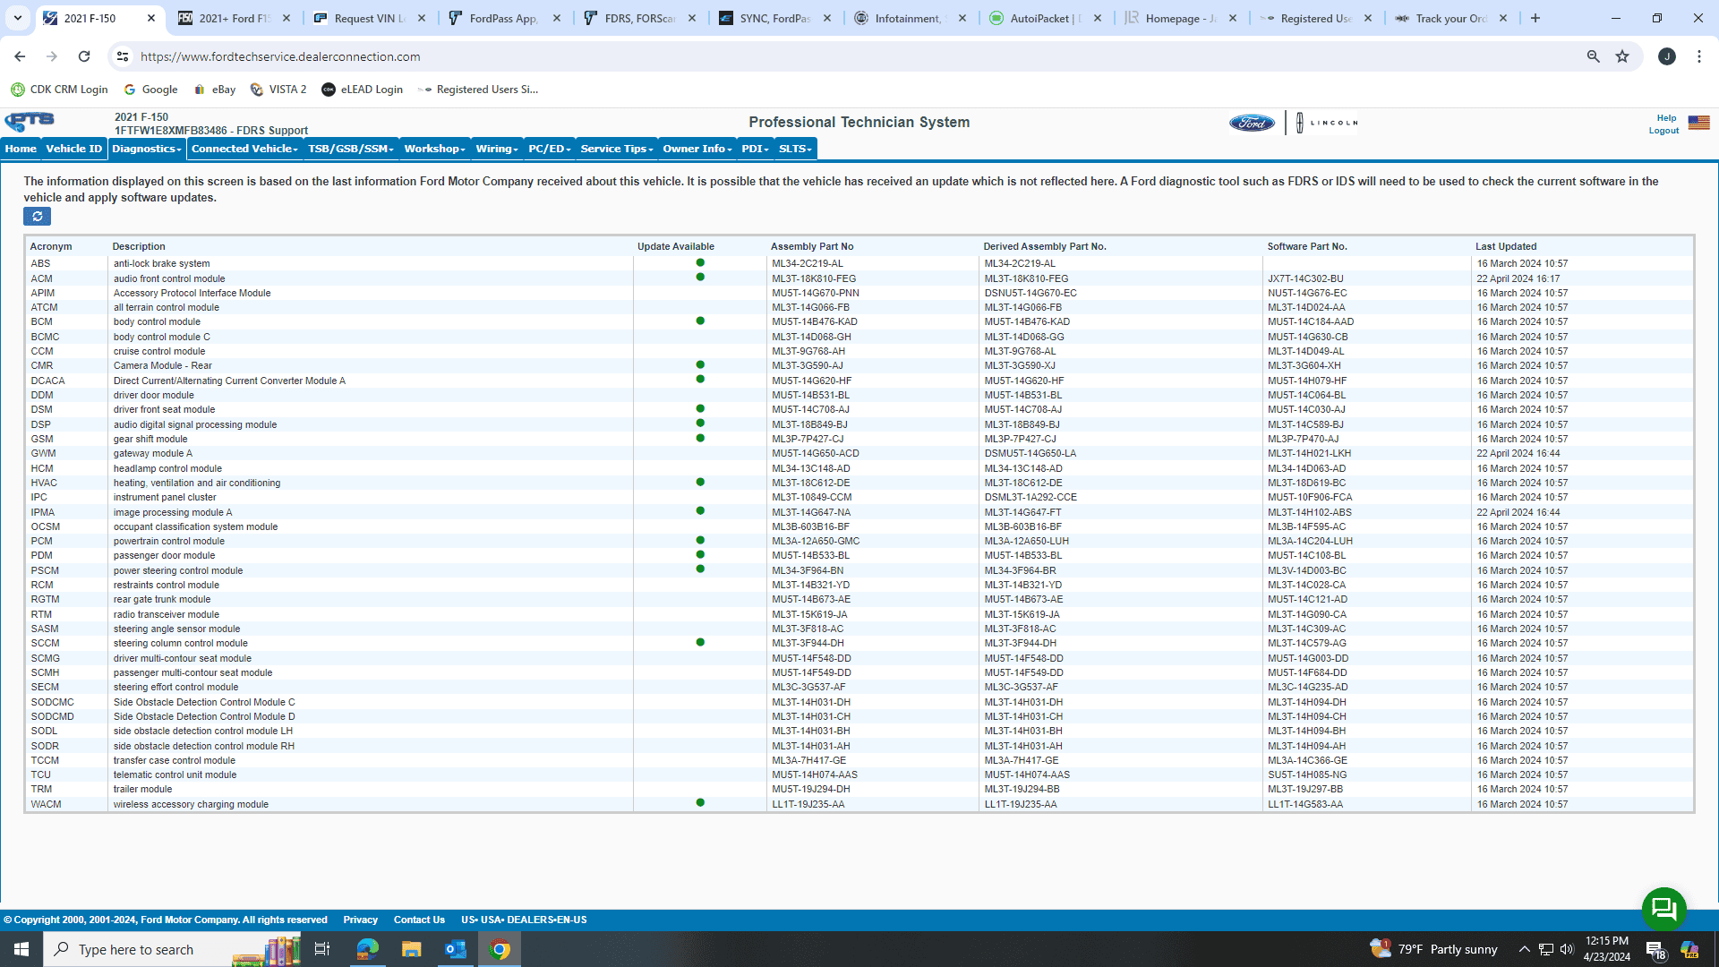Click the Last Updated column header
Image resolution: width=1719 pixels, height=967 pixels.
pyautogui.click(x=1506, y=246)
